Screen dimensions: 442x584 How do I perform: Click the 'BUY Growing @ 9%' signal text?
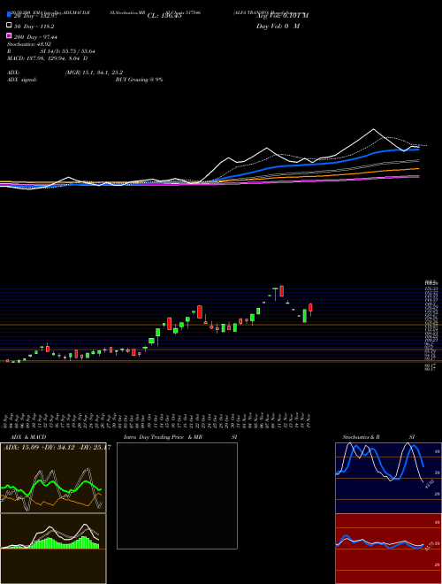coord(139,80)
